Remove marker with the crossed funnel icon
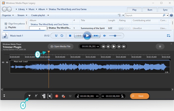 (36, 96)
